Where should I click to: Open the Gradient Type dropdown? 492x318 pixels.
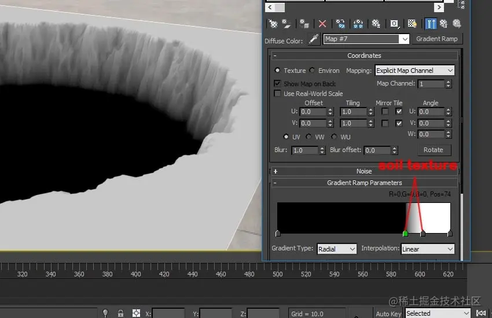[x=336, y=249]
